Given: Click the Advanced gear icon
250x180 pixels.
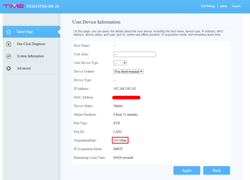Looking at the screenshot, I should (8, 68).
